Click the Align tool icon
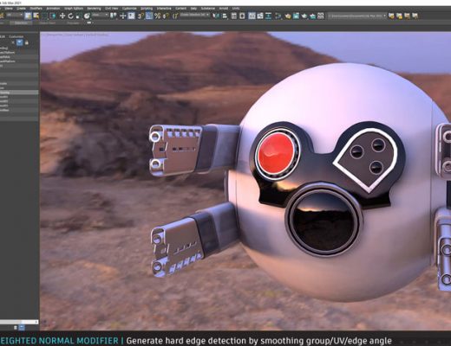 (x=225, y=16)
